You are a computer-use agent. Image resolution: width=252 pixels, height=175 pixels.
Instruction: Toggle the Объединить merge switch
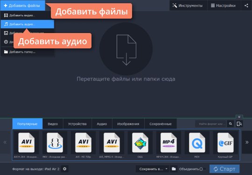(x=203, y=169)
